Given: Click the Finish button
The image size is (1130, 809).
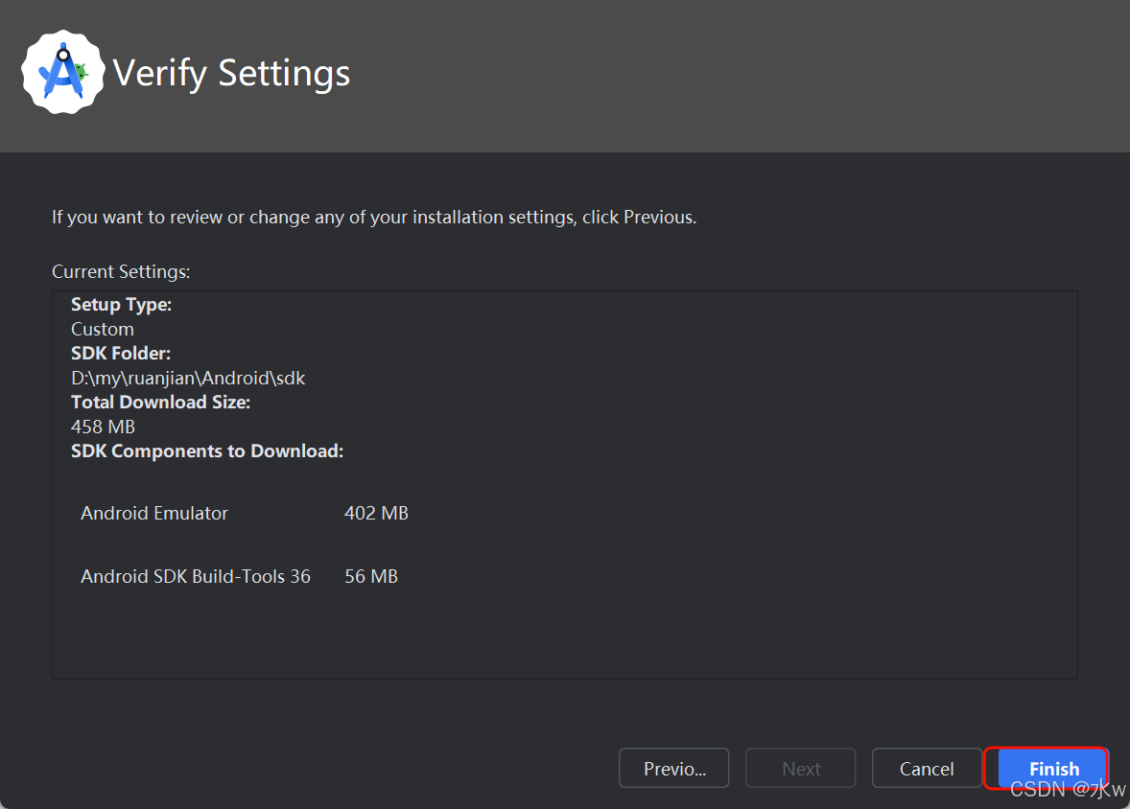Looking at the screenshot, I should (1053, 768).
